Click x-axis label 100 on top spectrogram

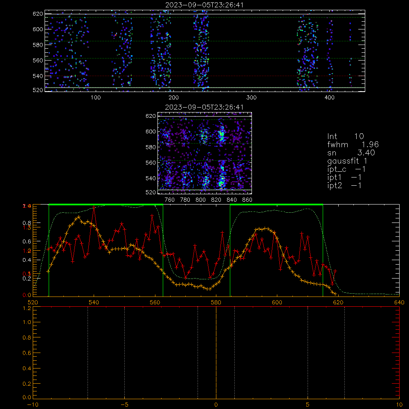click(96, 98)
